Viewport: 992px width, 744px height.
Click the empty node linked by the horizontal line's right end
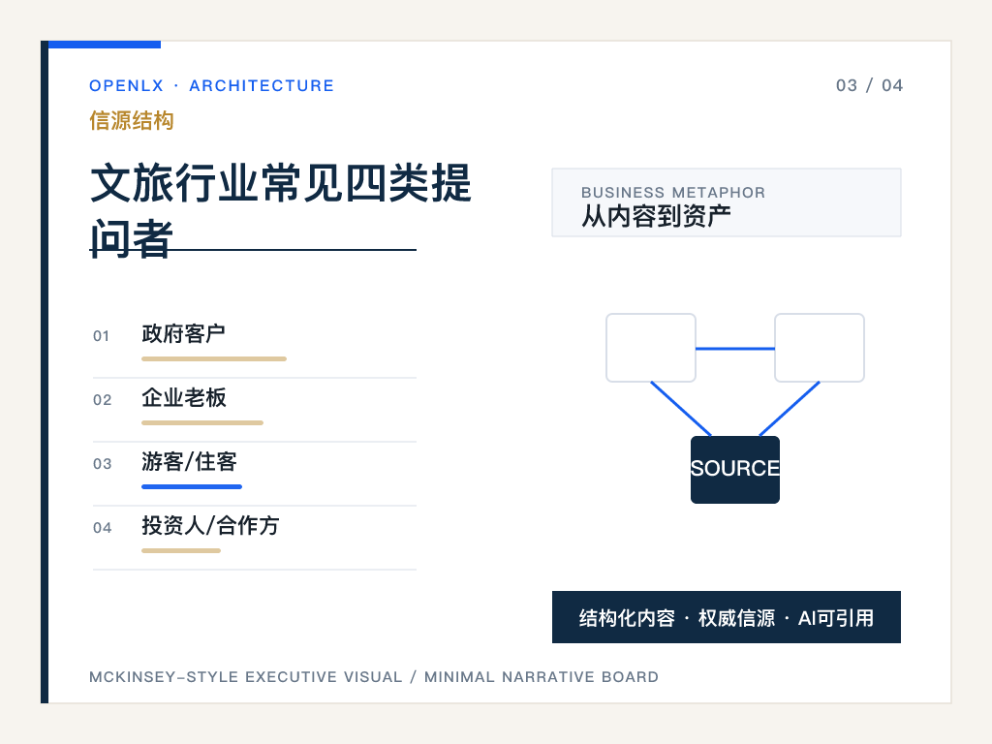tap(820, 348)
